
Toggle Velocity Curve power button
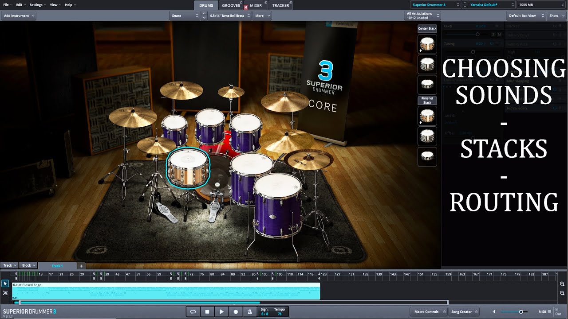(x=555, y=35)
